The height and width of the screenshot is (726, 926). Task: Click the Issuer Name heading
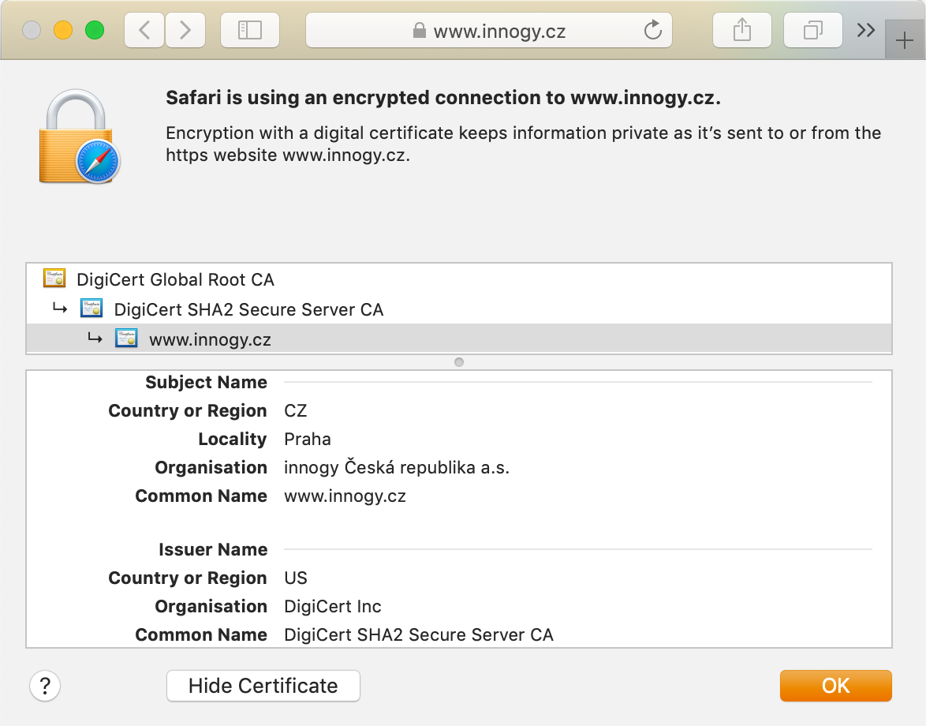[x=213, y=549]
